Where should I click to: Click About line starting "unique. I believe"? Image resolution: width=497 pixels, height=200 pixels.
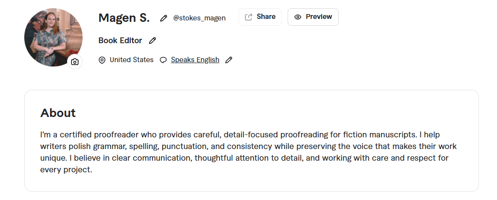[x=244, y=158]
